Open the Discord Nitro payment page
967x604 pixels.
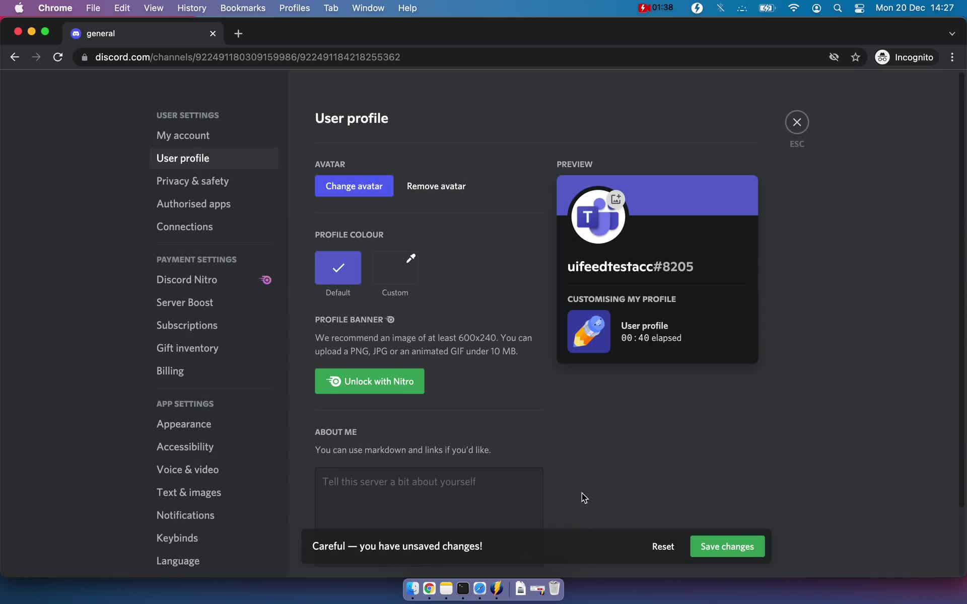(x=186, y=279)
